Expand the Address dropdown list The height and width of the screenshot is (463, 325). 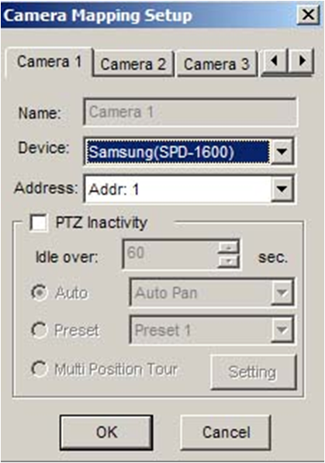click(282, 188)
